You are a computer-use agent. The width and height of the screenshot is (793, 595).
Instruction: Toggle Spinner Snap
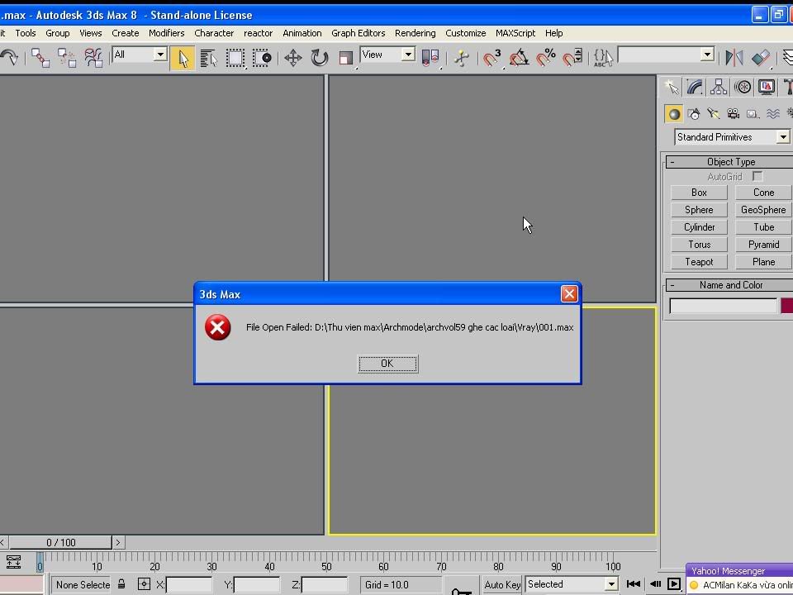coord(572,58)
